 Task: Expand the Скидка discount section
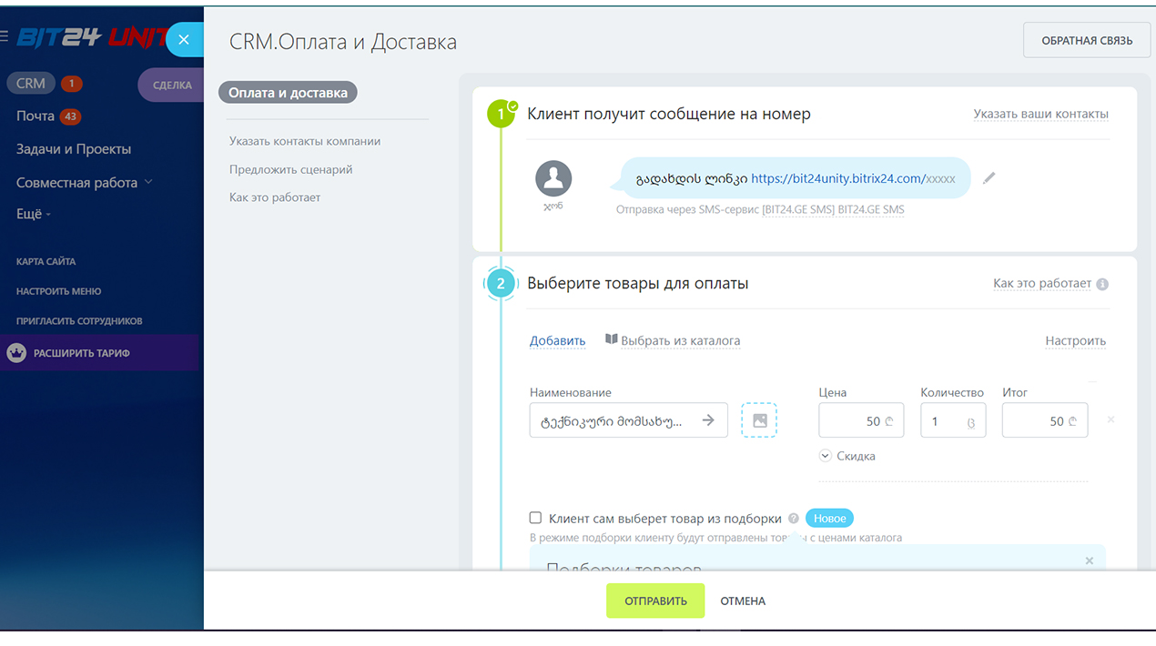(x=847, y=456)
